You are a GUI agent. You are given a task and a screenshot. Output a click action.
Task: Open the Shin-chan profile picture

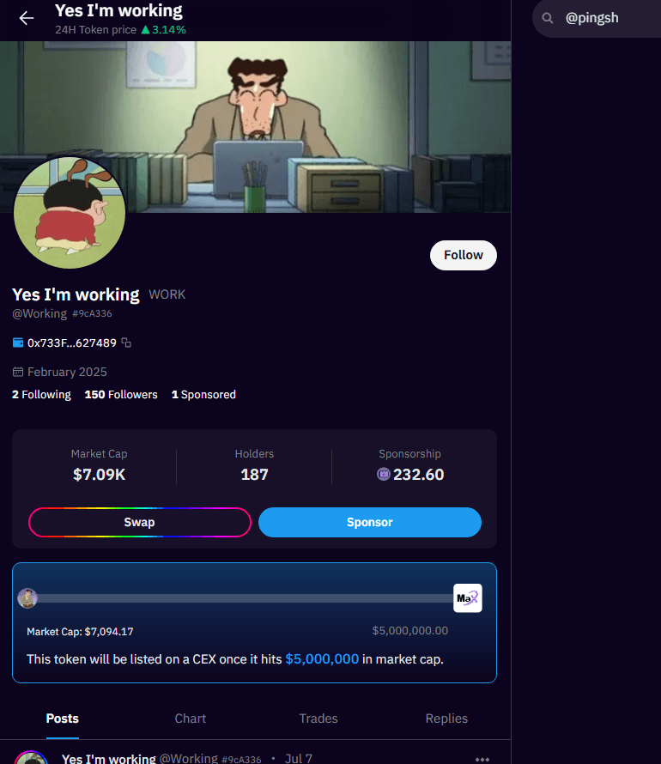click(70, 212)
